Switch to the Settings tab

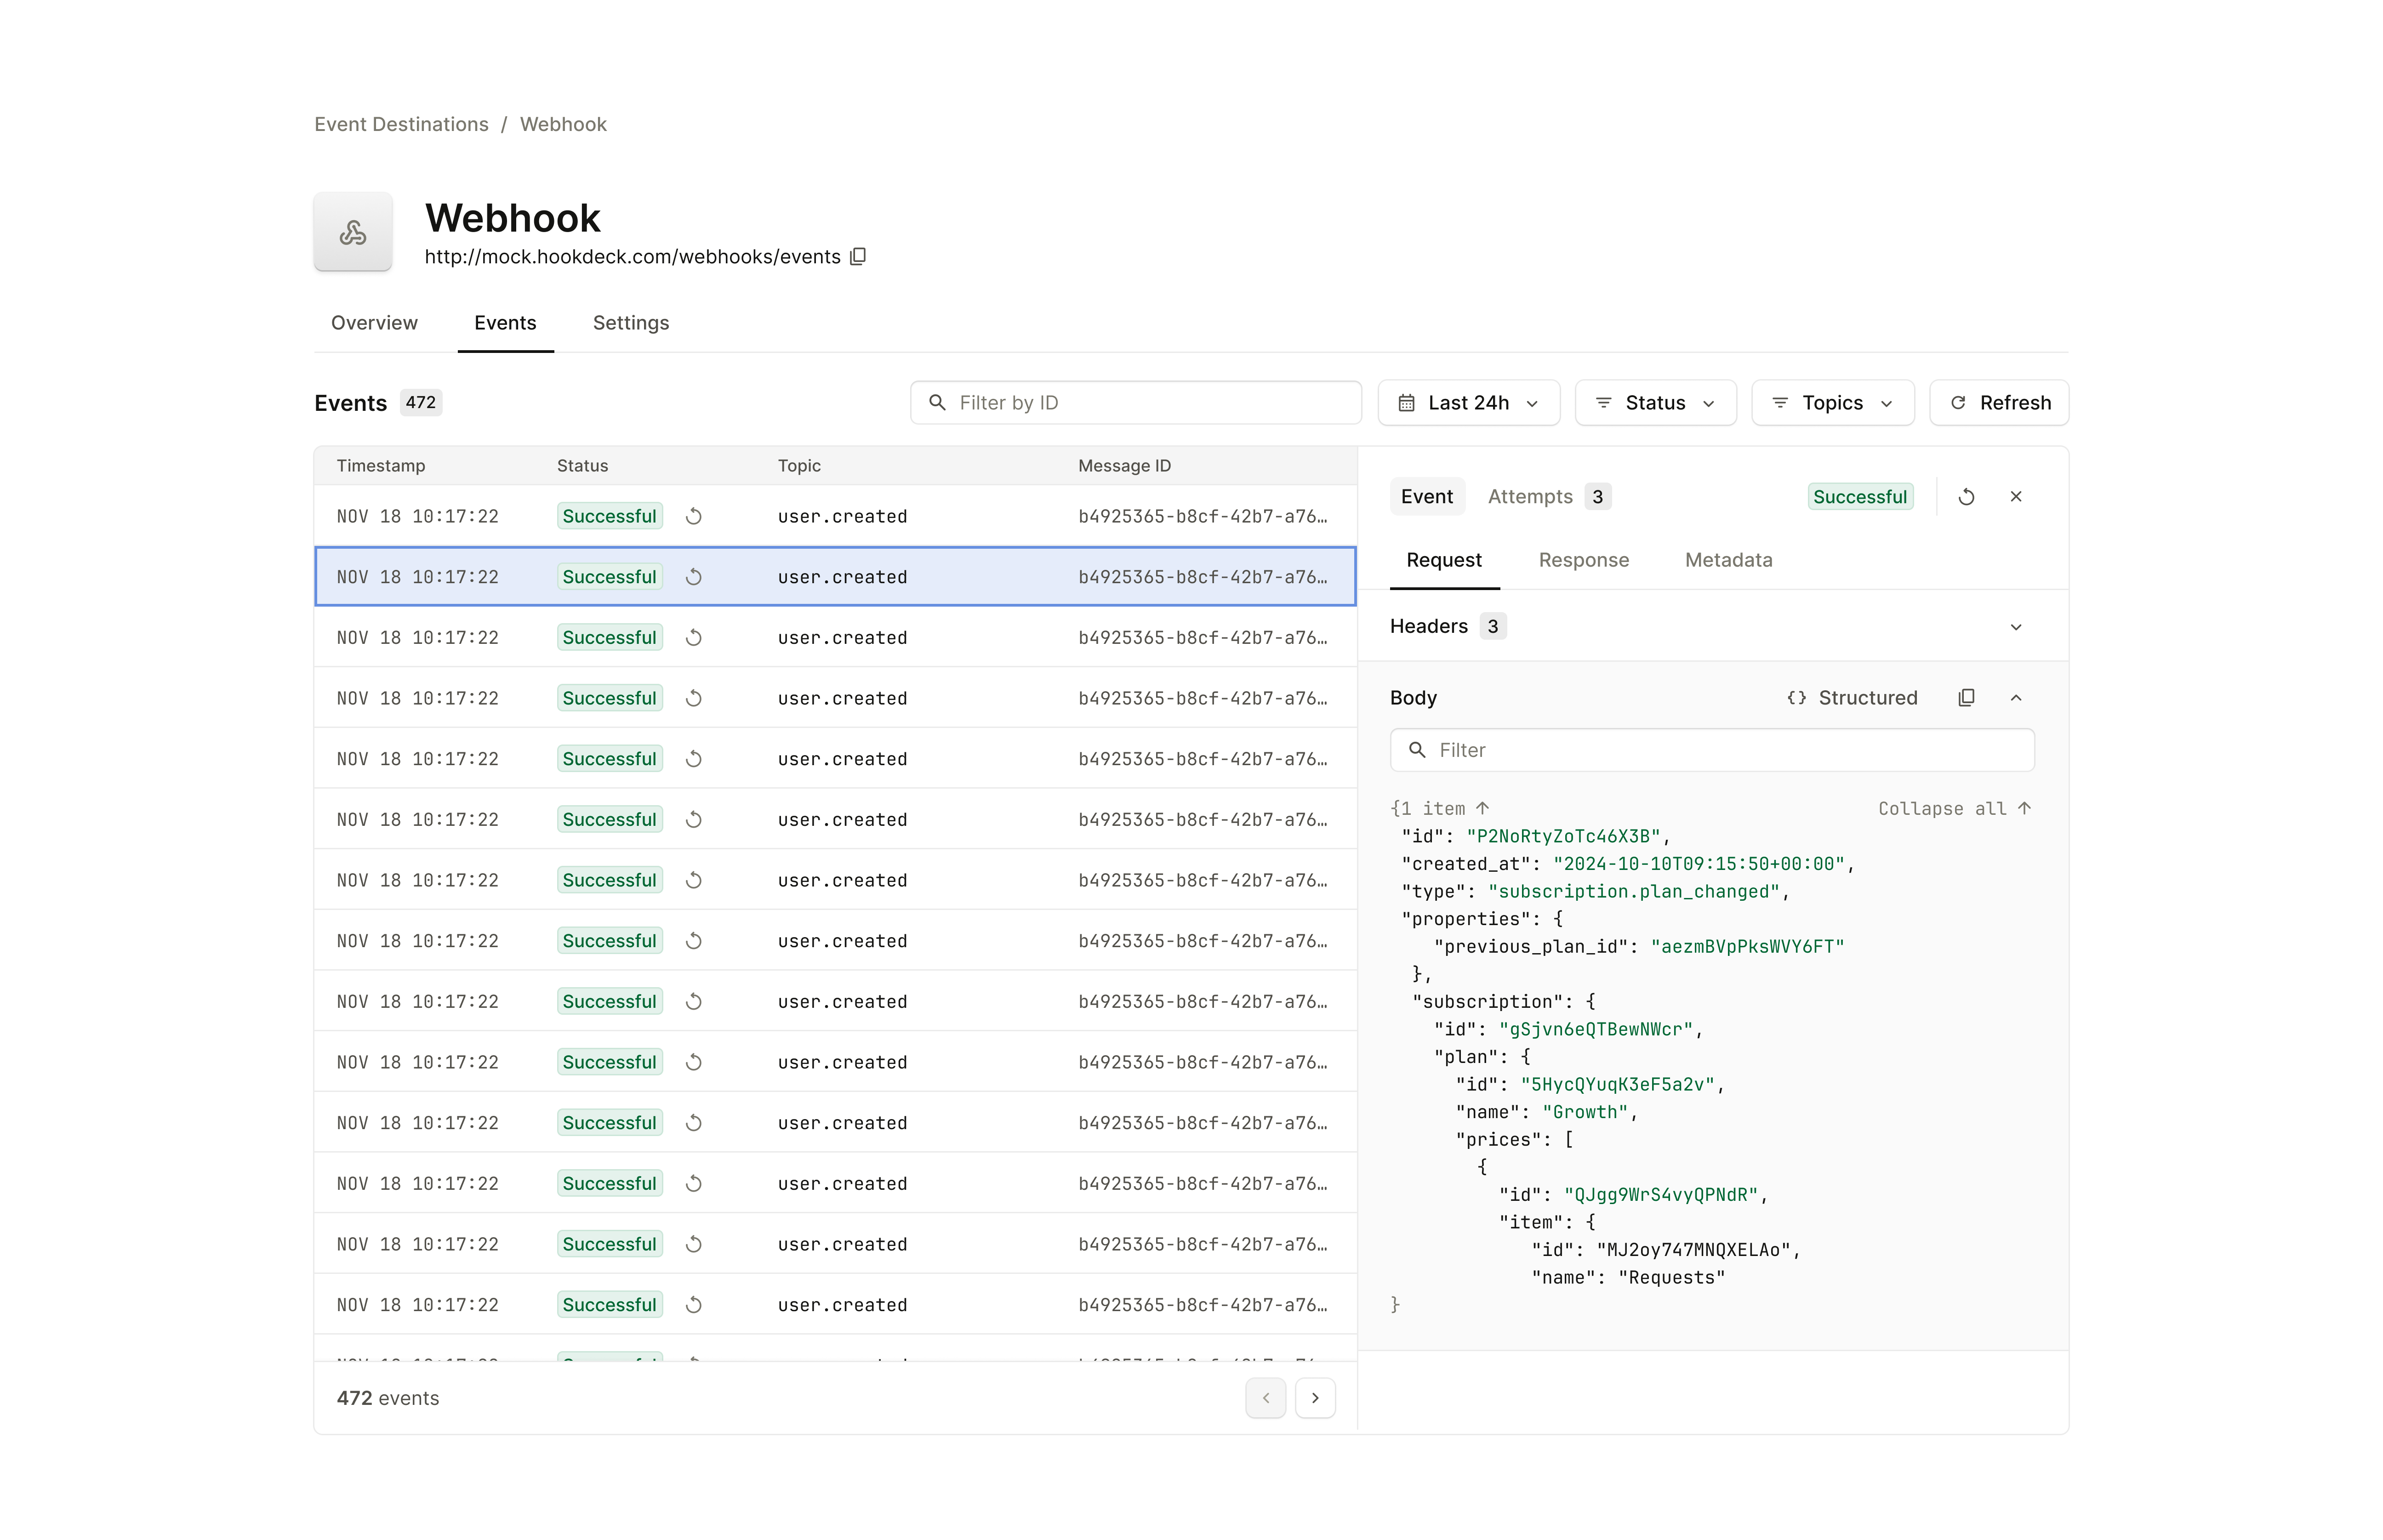pyautogui.click(x=630, y=323)
